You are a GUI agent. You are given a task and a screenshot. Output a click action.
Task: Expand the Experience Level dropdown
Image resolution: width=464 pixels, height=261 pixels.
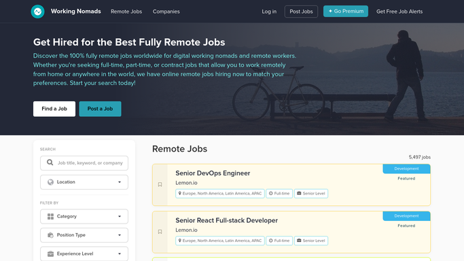(84, 254)
